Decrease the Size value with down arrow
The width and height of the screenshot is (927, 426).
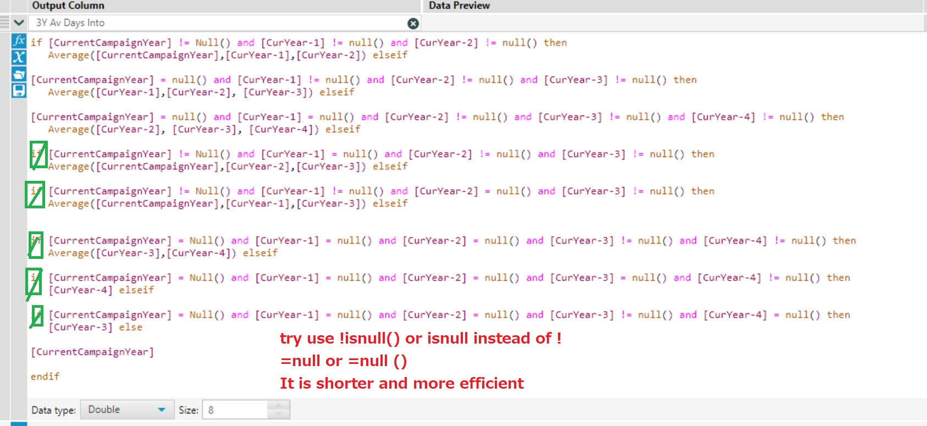pos(279,414)
